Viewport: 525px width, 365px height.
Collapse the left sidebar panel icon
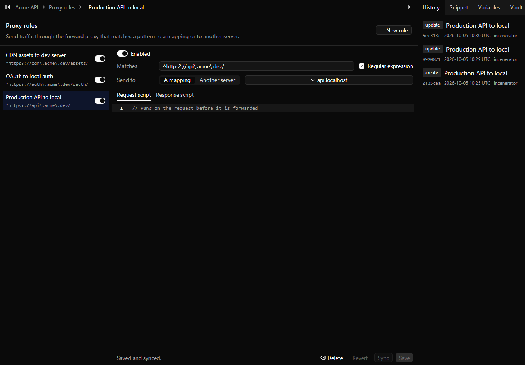click(x=7, y=7)
